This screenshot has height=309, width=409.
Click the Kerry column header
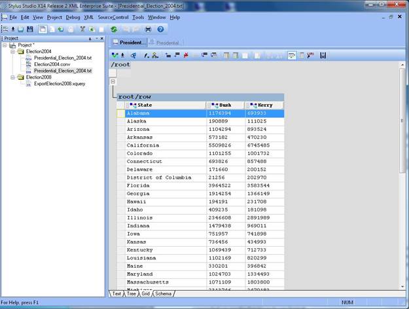pos(264,105)
